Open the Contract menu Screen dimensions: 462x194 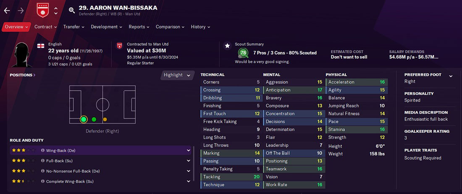click(x=46, y=27)
